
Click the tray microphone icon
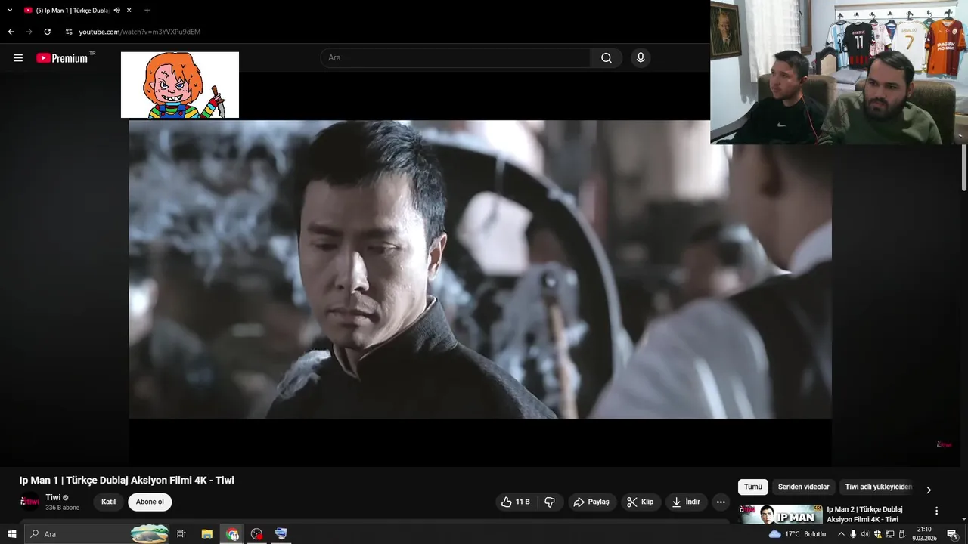(x=853, y=534)
